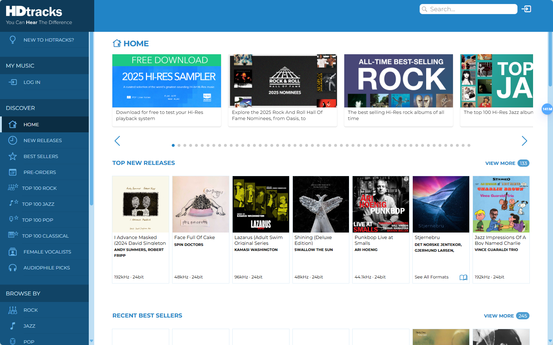Open Face Full Of Cake album cover
The height and width of the screenshot is (345, 553).
coord(201,204)
